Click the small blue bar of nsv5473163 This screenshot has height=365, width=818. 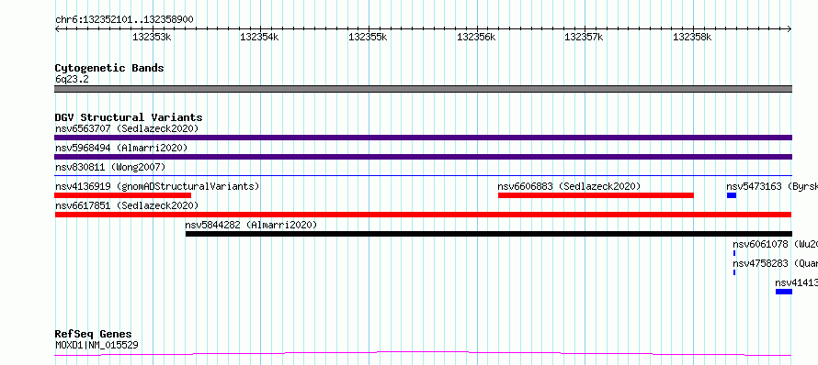pyautogui.click(x=732, y=195)
